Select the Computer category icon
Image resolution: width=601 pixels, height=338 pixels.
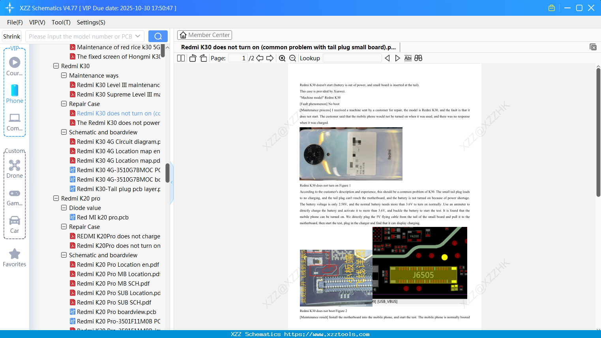[x=15, y=122]
